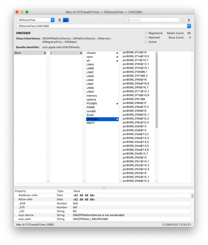
Task: Open the IODeviceTree:/UNC0@0 path dropdown
Action: coord(189,26)
